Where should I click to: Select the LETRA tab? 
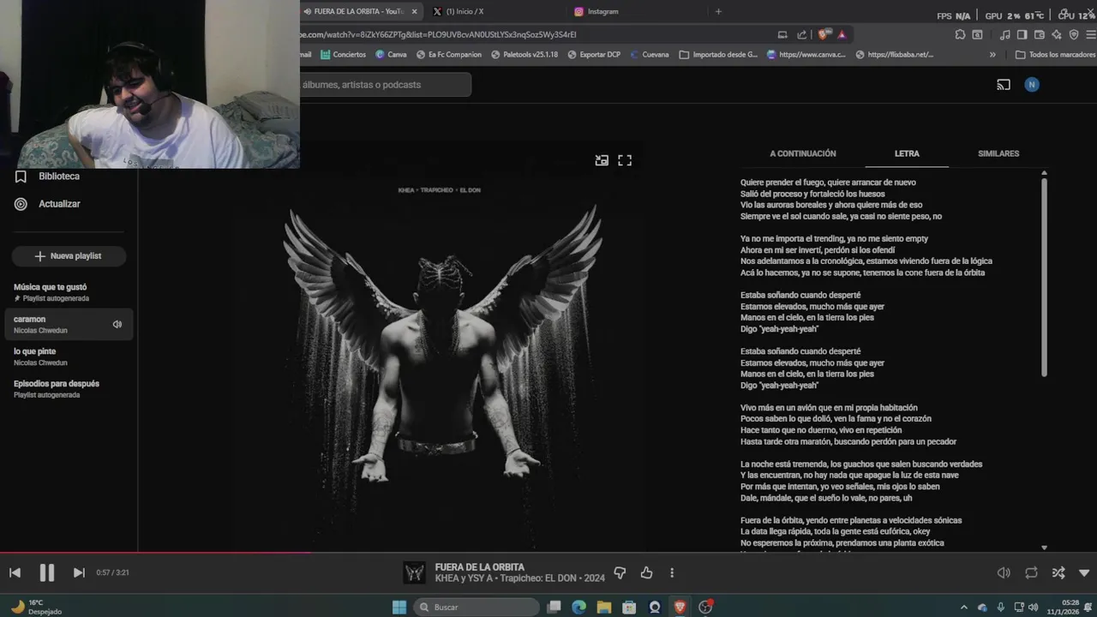907,153
